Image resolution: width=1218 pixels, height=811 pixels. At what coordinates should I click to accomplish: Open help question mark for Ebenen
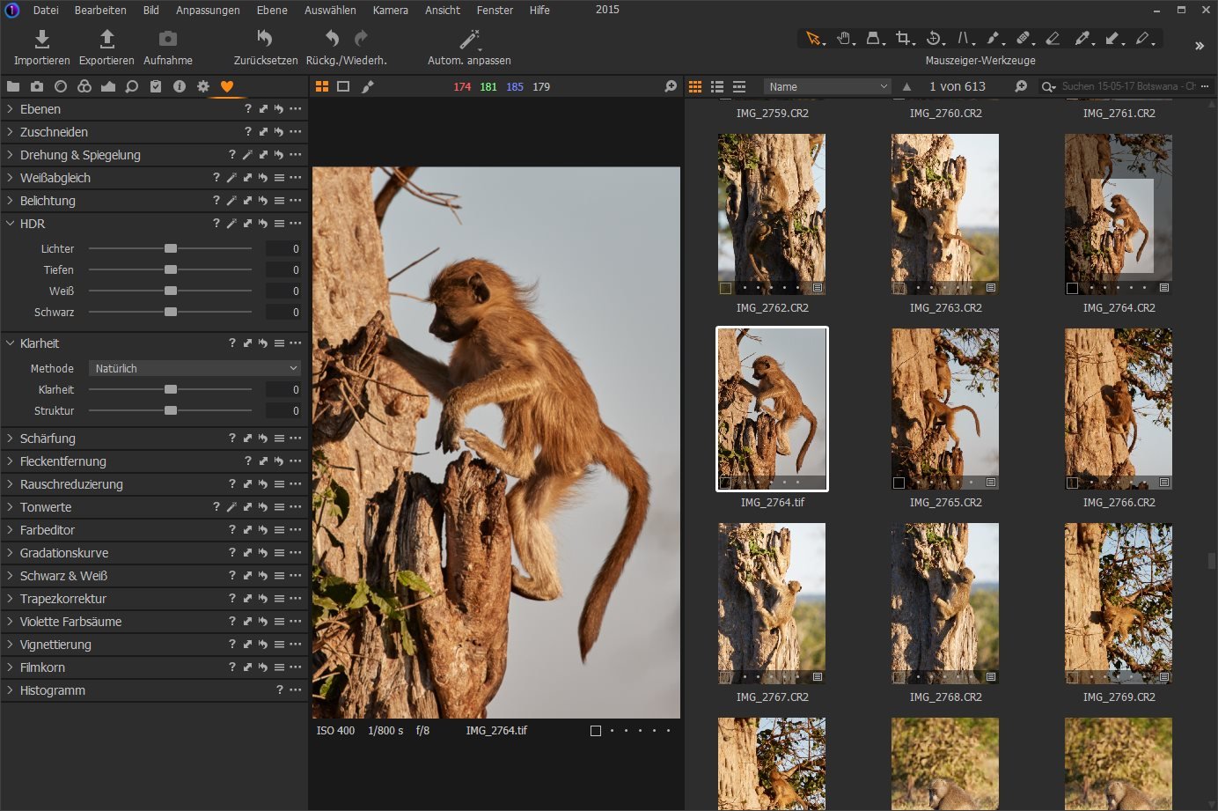click(248, 109)
